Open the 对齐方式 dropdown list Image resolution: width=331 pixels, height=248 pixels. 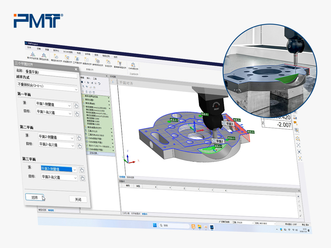tap(48, 87)
